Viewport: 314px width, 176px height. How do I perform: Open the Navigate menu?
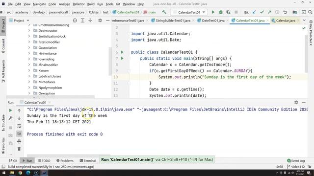[39, 4]
